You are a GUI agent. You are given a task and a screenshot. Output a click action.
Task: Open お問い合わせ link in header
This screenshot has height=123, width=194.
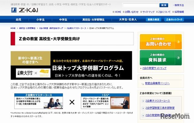tap(132, 12)
